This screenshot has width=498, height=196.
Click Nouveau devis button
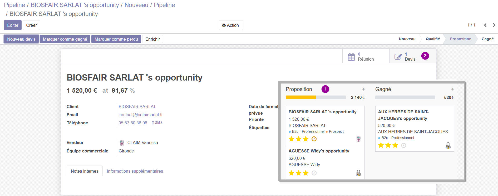(x=21, y=39)
